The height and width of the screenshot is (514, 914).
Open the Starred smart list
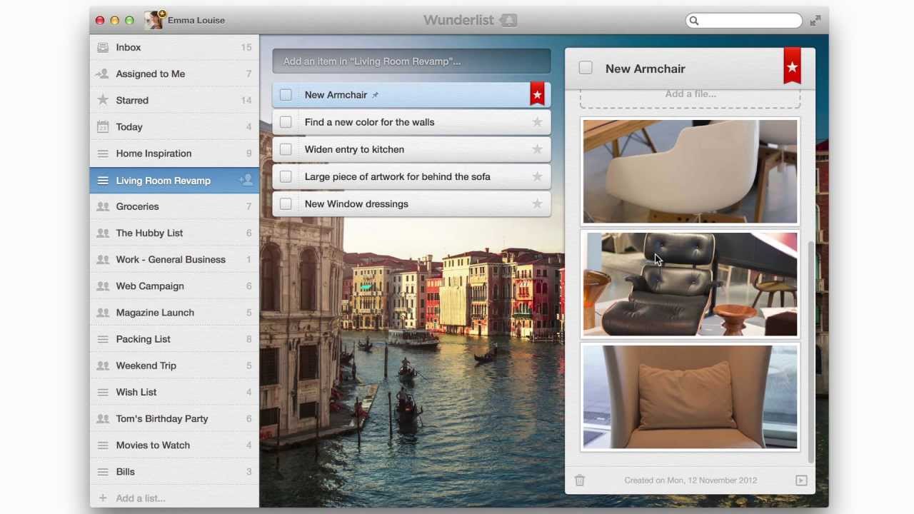(174, 100)
